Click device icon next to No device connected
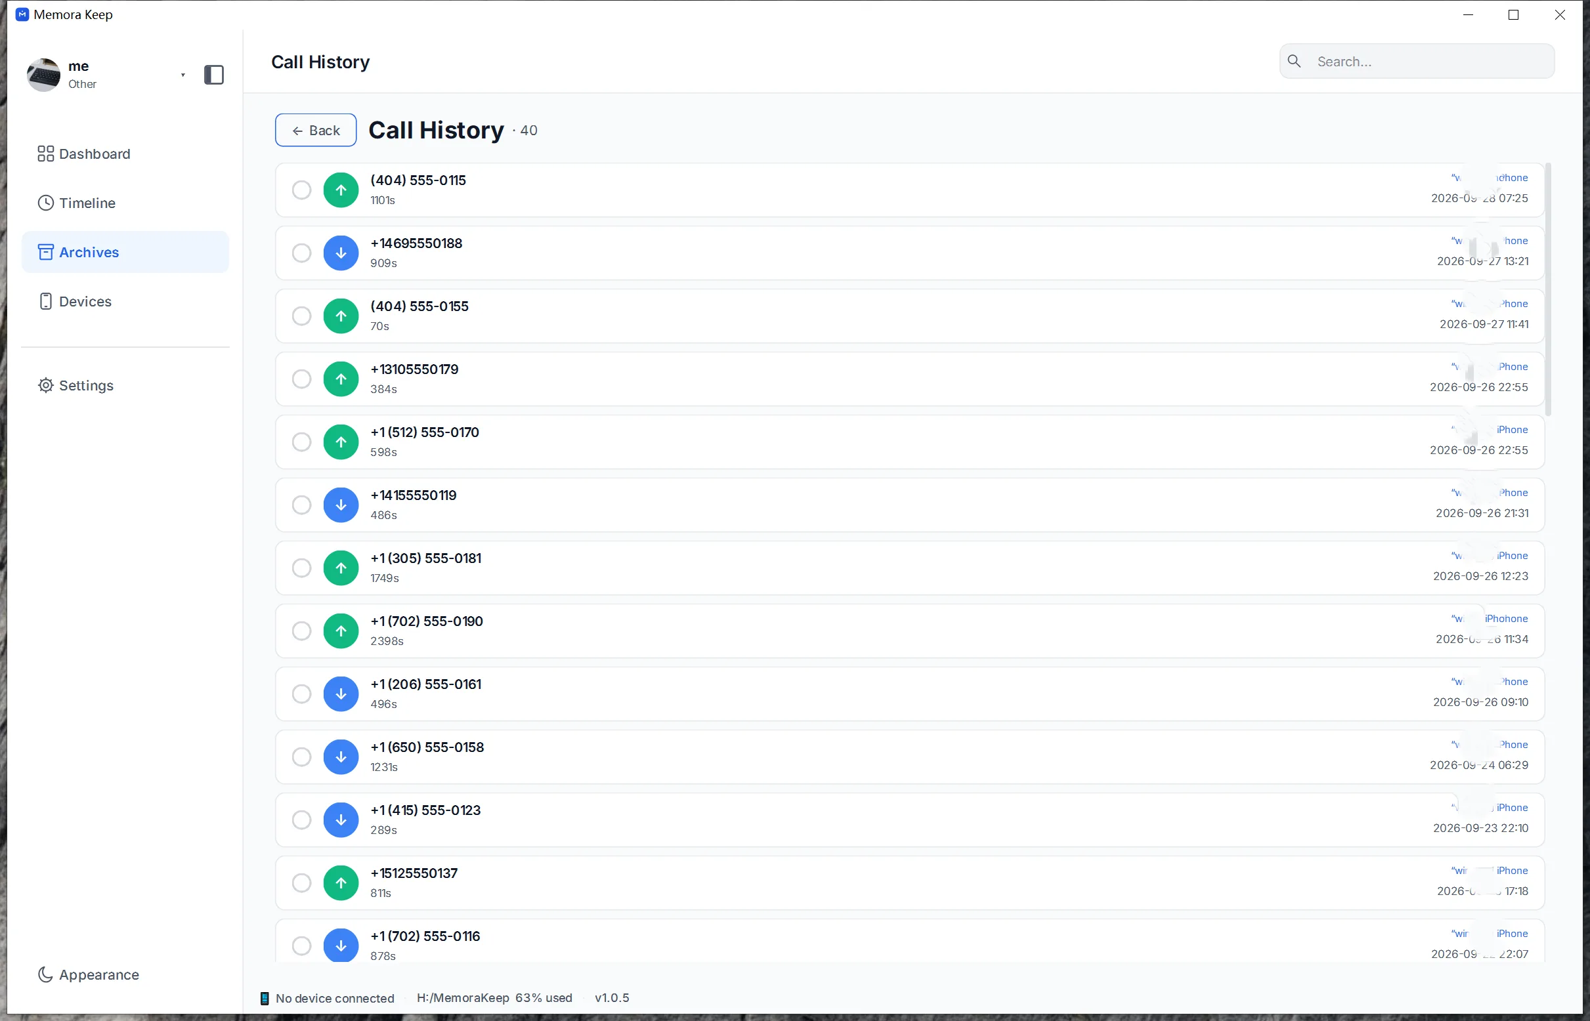The width and height of the screenshot is (1590, 1021). [265, 998]
